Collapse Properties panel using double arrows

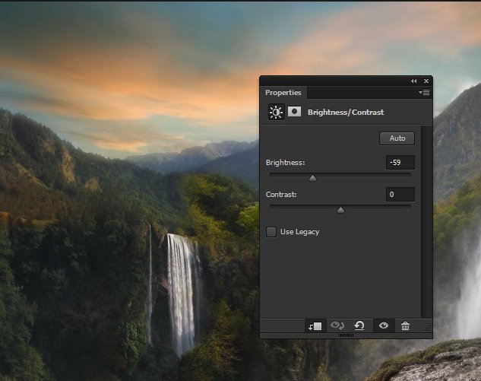click(414, 81)
